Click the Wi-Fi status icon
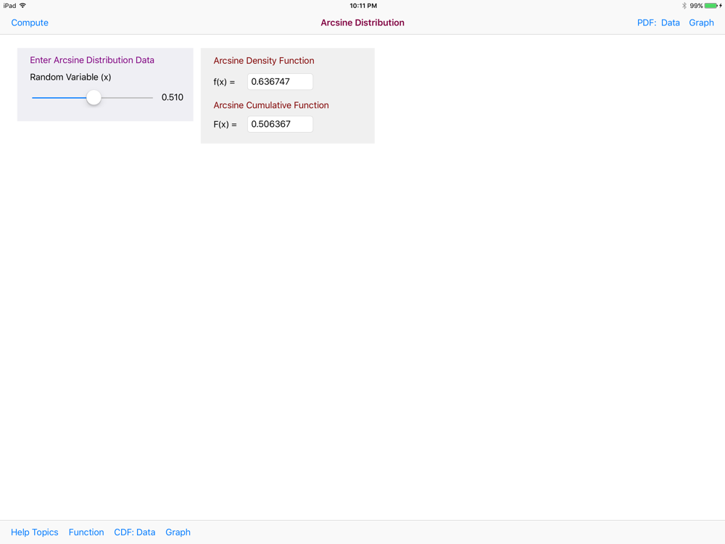The height and width of the screenshot is (544, 725). pyautogui.click(x=22, y=6)
